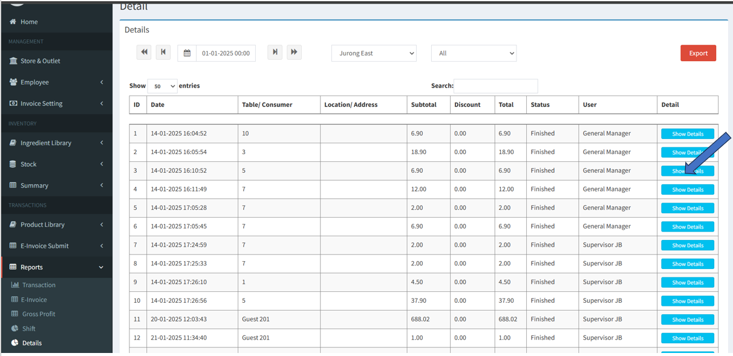Click the Shift pie chart icon
The height and width of the screenshot is (356, 733).
[x=15, y=328]
